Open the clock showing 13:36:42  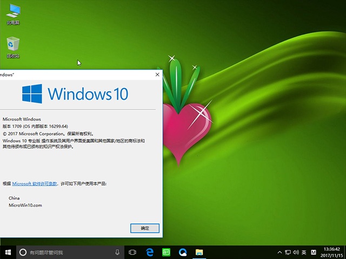tap(331, 249)
